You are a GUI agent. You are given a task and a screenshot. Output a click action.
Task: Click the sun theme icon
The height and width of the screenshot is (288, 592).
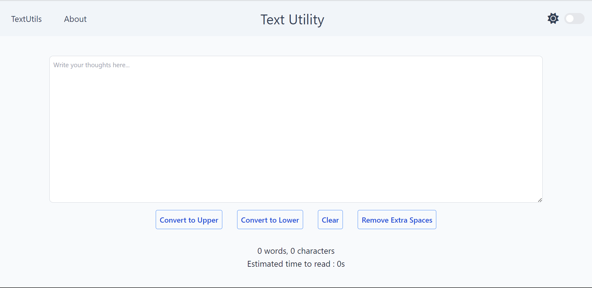[553, 19]
